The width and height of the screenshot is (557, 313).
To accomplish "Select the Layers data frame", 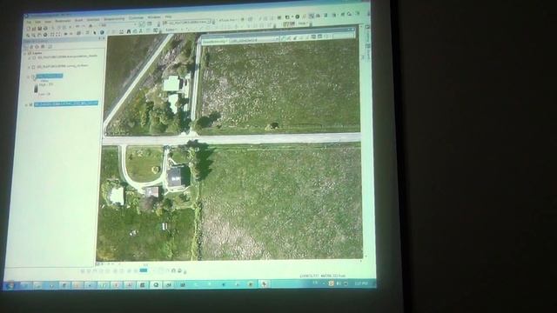I will pyautogui.click(x=37, y=53).
